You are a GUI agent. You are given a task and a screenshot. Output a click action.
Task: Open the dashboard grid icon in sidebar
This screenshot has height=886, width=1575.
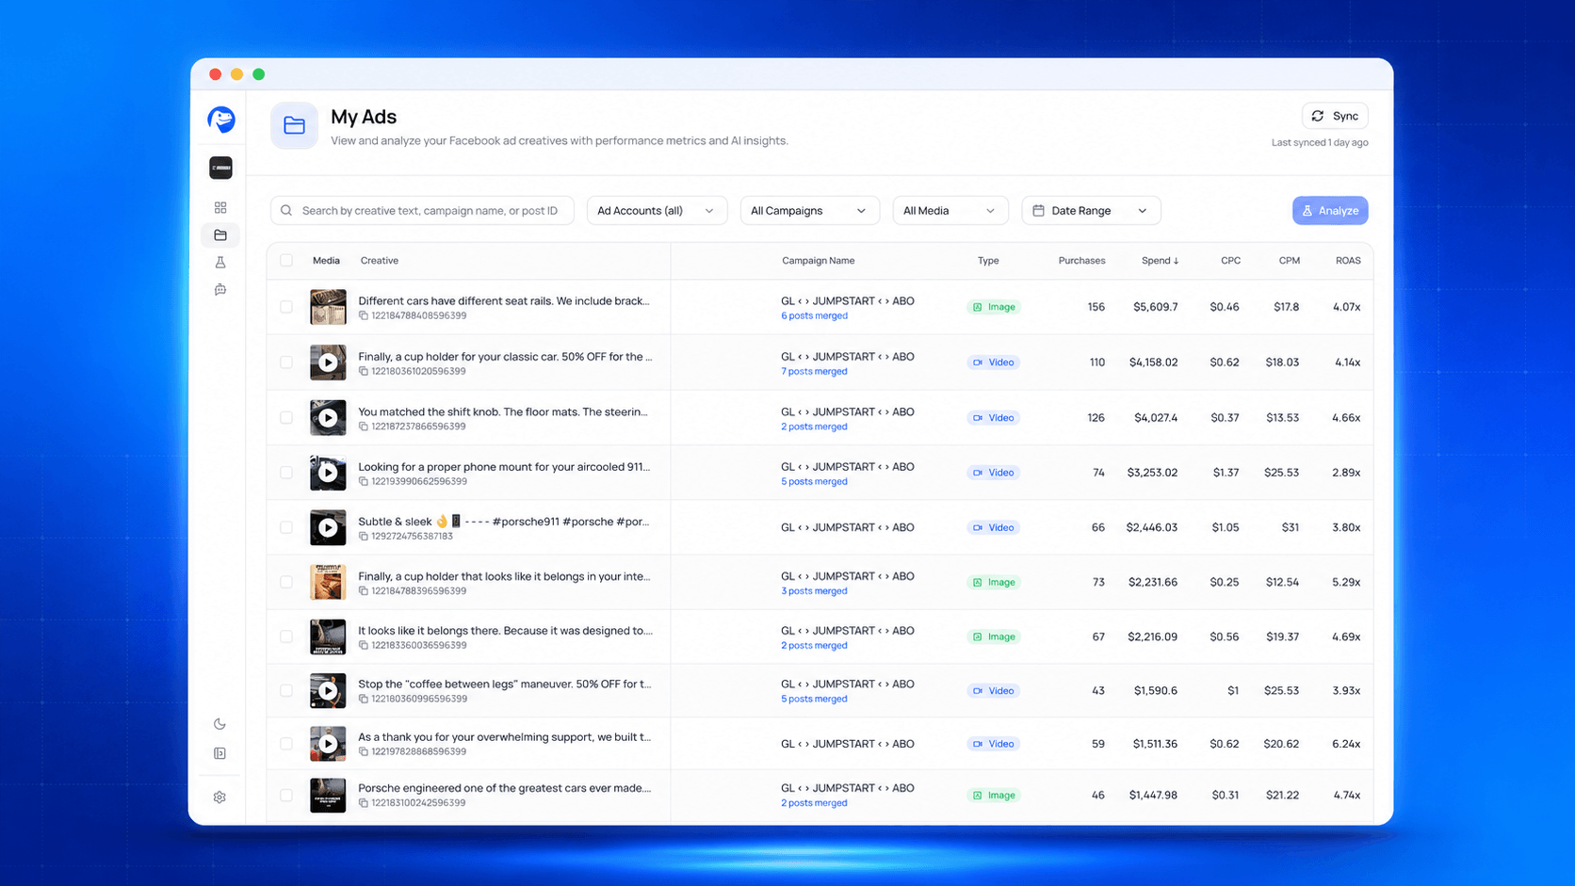point(220,207)
